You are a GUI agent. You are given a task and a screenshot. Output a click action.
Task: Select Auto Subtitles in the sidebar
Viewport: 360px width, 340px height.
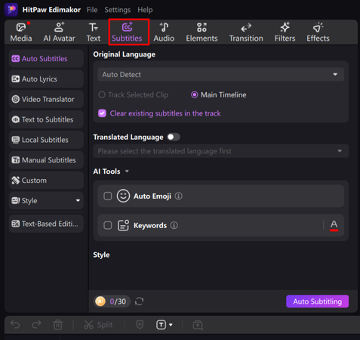[46, 59]
